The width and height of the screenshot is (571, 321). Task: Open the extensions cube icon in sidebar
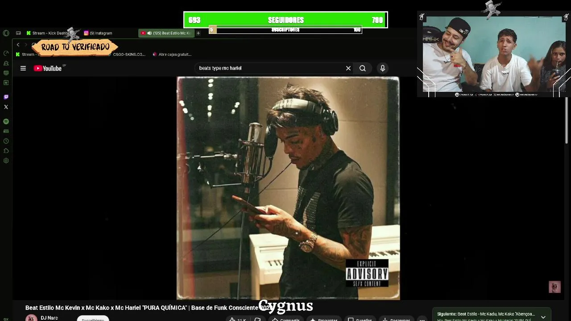[6, 151]
